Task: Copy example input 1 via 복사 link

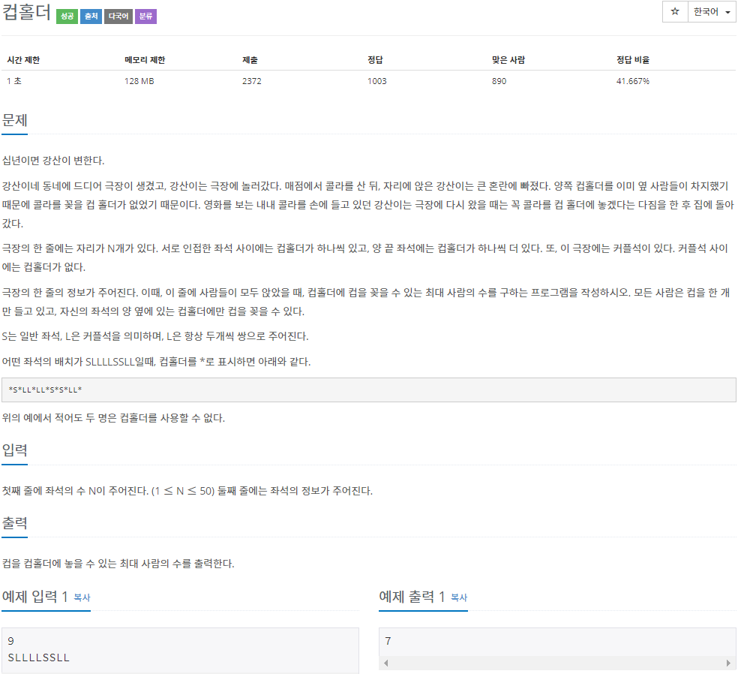Action: point(82,597)
